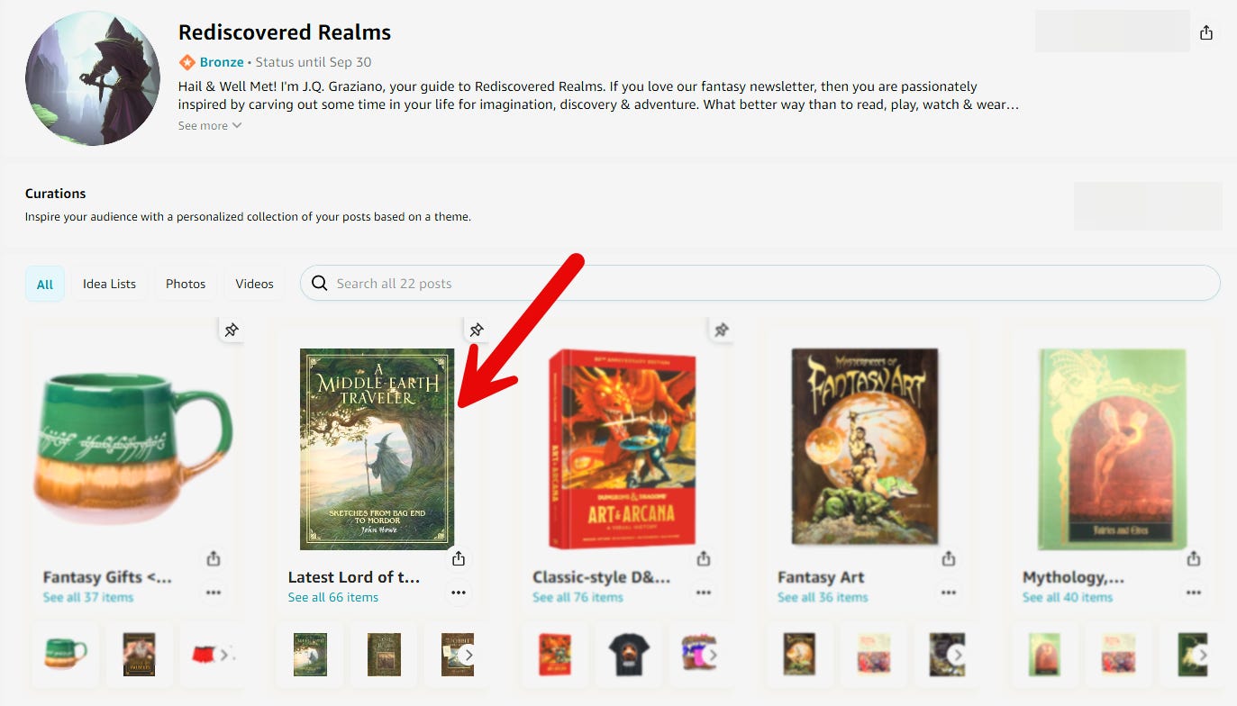This screenshot has width=1237, height=706.
Task: Click the Fantasy Gifts list title
Action: click(x=107, y=577)
